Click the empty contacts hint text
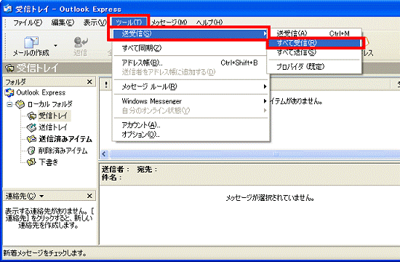Viewport: 400px width, 262px height. [49, 218]
